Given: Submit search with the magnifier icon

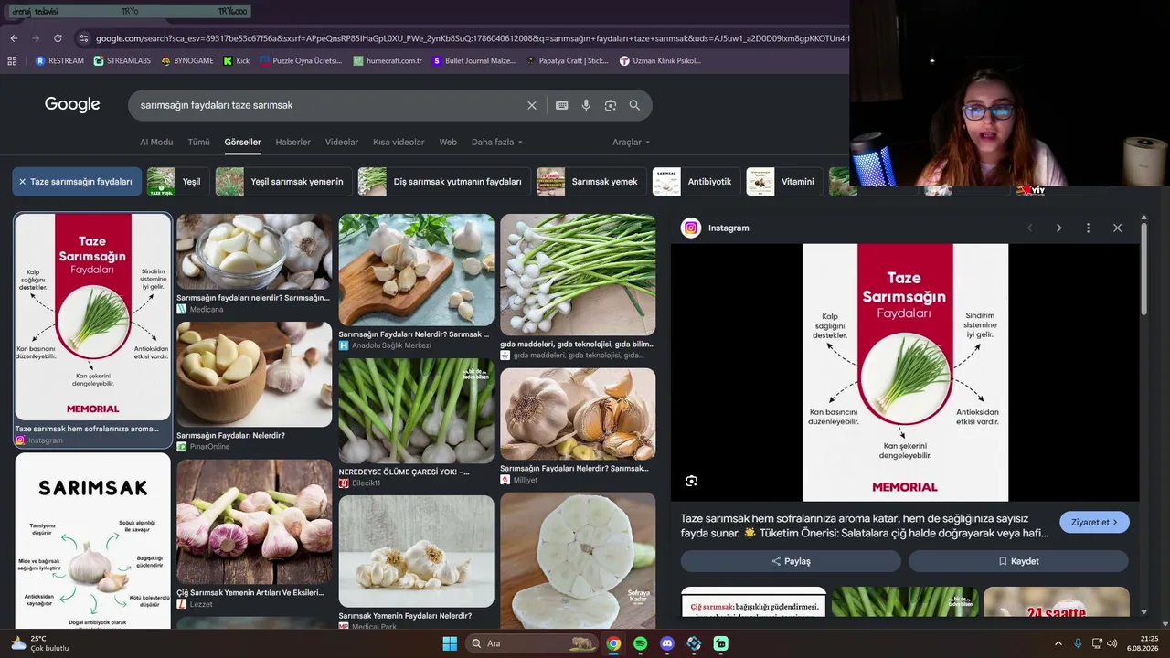Looking at the screenshot, I should (634, 105).
